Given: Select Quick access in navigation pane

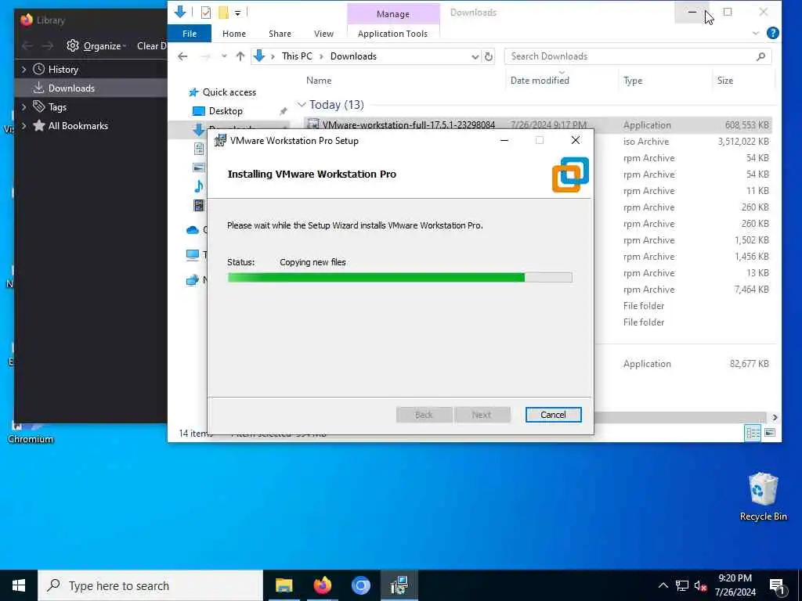Looking at the screenshot, I should click(229, 92).
